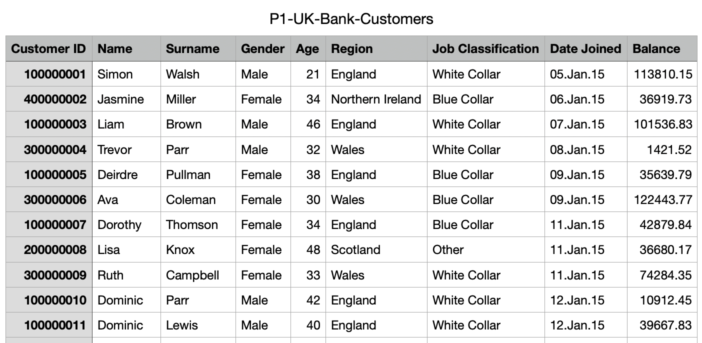Viewport: 702px width, 343px height.
Task: Click Lisa Knox's job cell Other
Action: pyautogui.click(x=448, y=250)
